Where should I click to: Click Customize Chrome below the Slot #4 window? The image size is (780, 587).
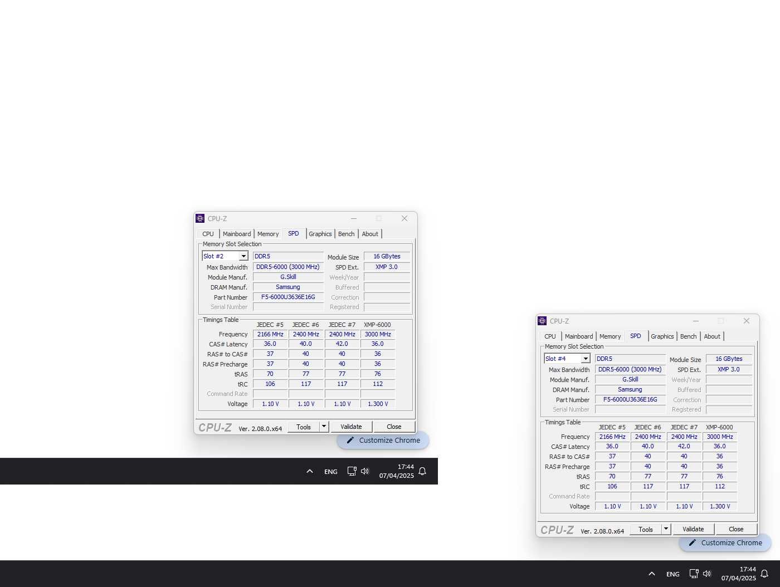(725, 542)
